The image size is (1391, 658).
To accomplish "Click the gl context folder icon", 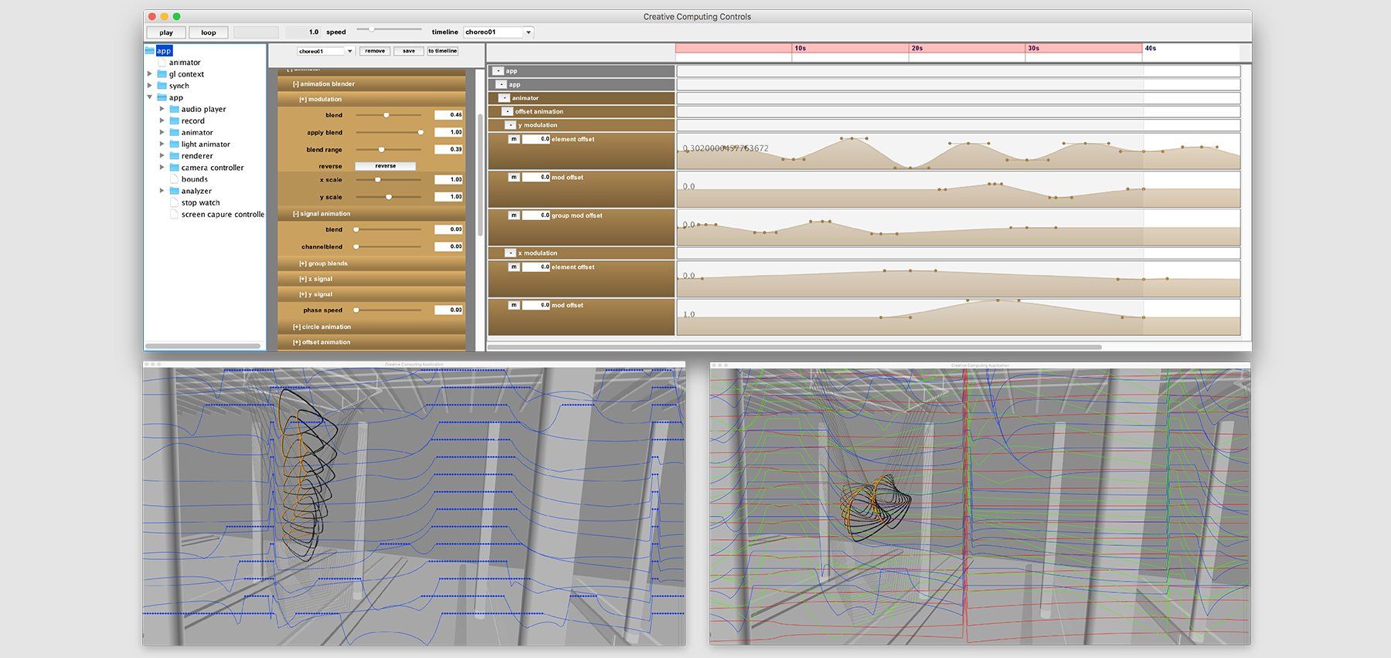I will click(x=162, y=74).
